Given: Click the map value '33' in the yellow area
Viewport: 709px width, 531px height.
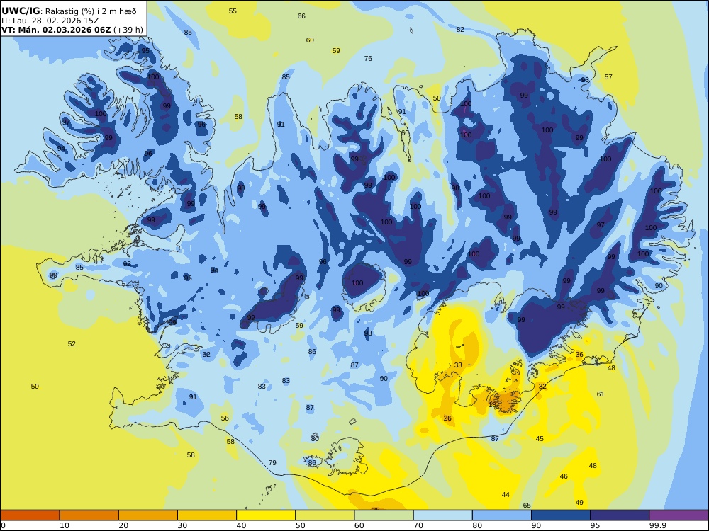Looking at the screenshot, I should [458, 365].
